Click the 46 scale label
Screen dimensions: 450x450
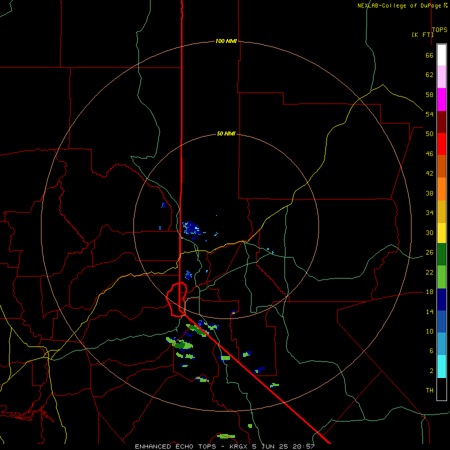[429, 153]
